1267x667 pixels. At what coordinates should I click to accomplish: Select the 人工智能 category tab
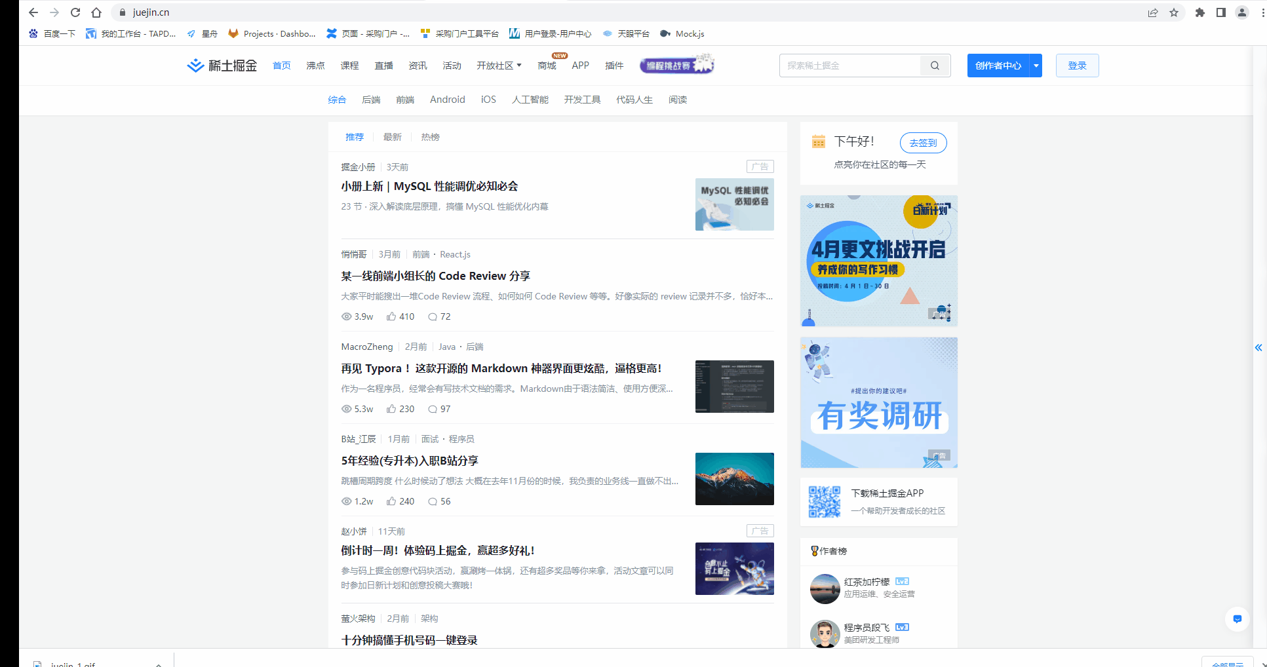[530, 100]
